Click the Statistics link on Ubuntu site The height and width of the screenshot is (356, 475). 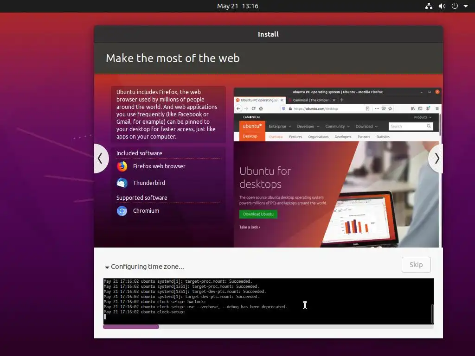[x=383, y=137]
